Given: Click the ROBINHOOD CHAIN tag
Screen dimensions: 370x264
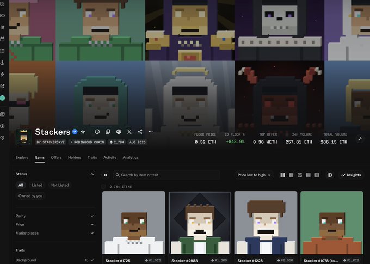Looking at the screenshot, I should point(87,142).
